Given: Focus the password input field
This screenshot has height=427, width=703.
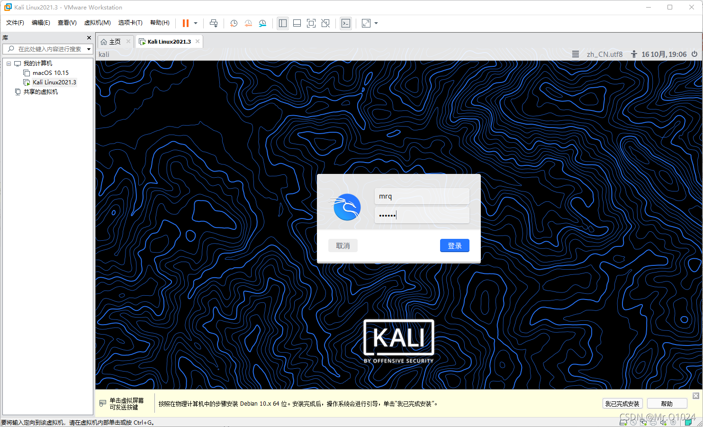Looking at the screenshot, I should [422, 215].
